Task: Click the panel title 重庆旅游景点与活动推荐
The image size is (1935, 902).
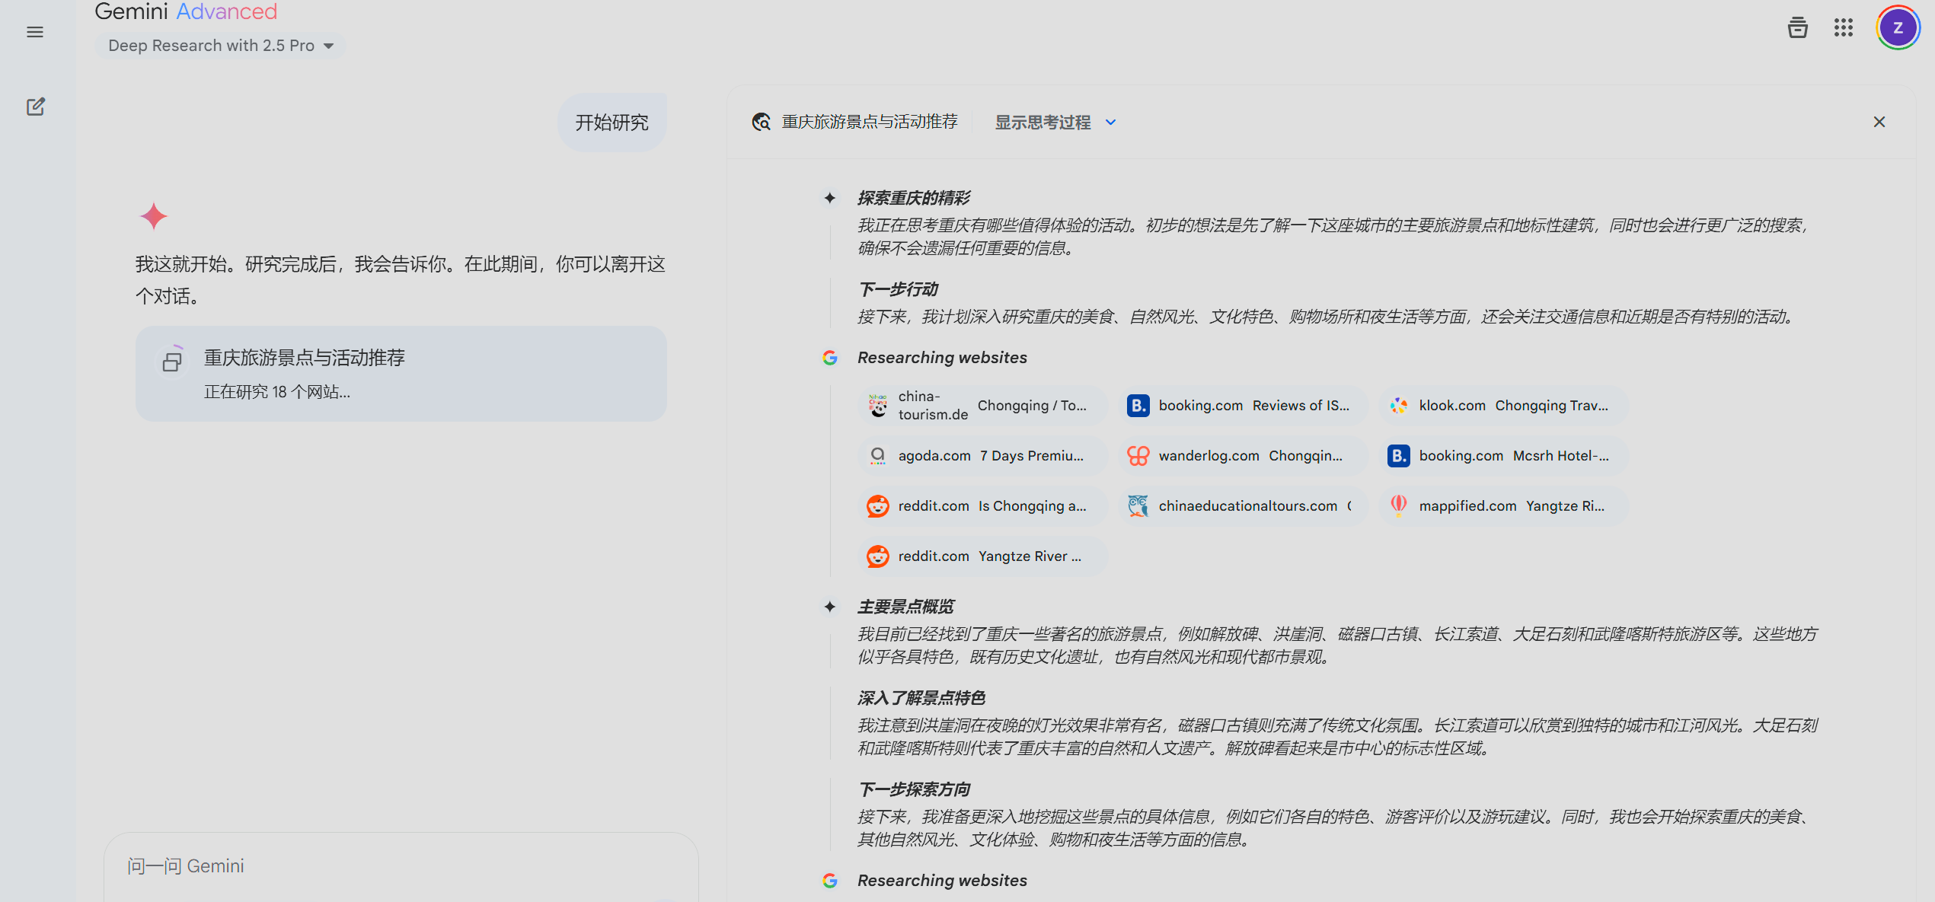Action: [x=870, y=122]
